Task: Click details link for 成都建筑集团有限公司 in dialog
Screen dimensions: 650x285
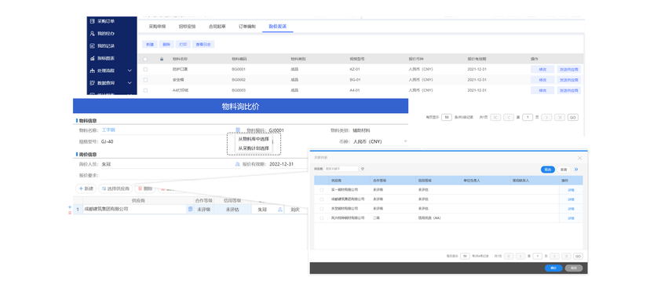Action: click(571, 199)
